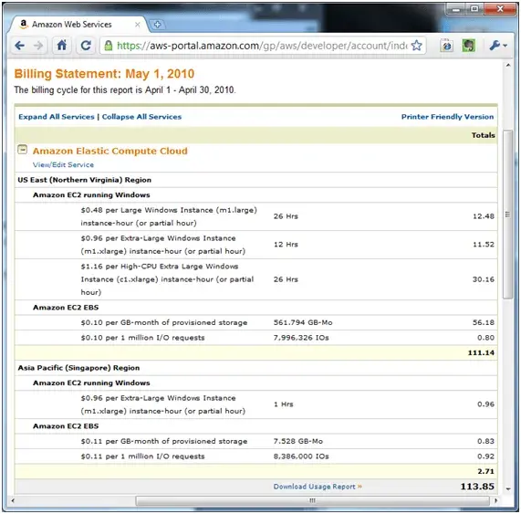521x514 pixels.
Task: Minimize the browser window
Action: [x=456, y=9]
